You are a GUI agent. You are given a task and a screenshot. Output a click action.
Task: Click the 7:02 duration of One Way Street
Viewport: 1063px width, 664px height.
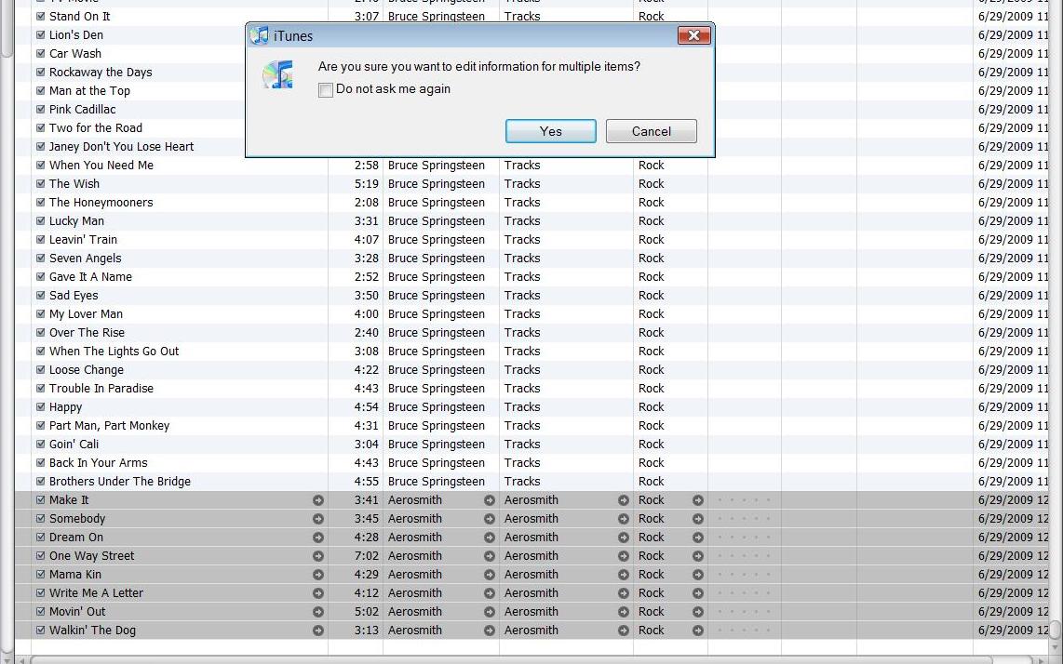pyautogui.click(x=367, y=556)
